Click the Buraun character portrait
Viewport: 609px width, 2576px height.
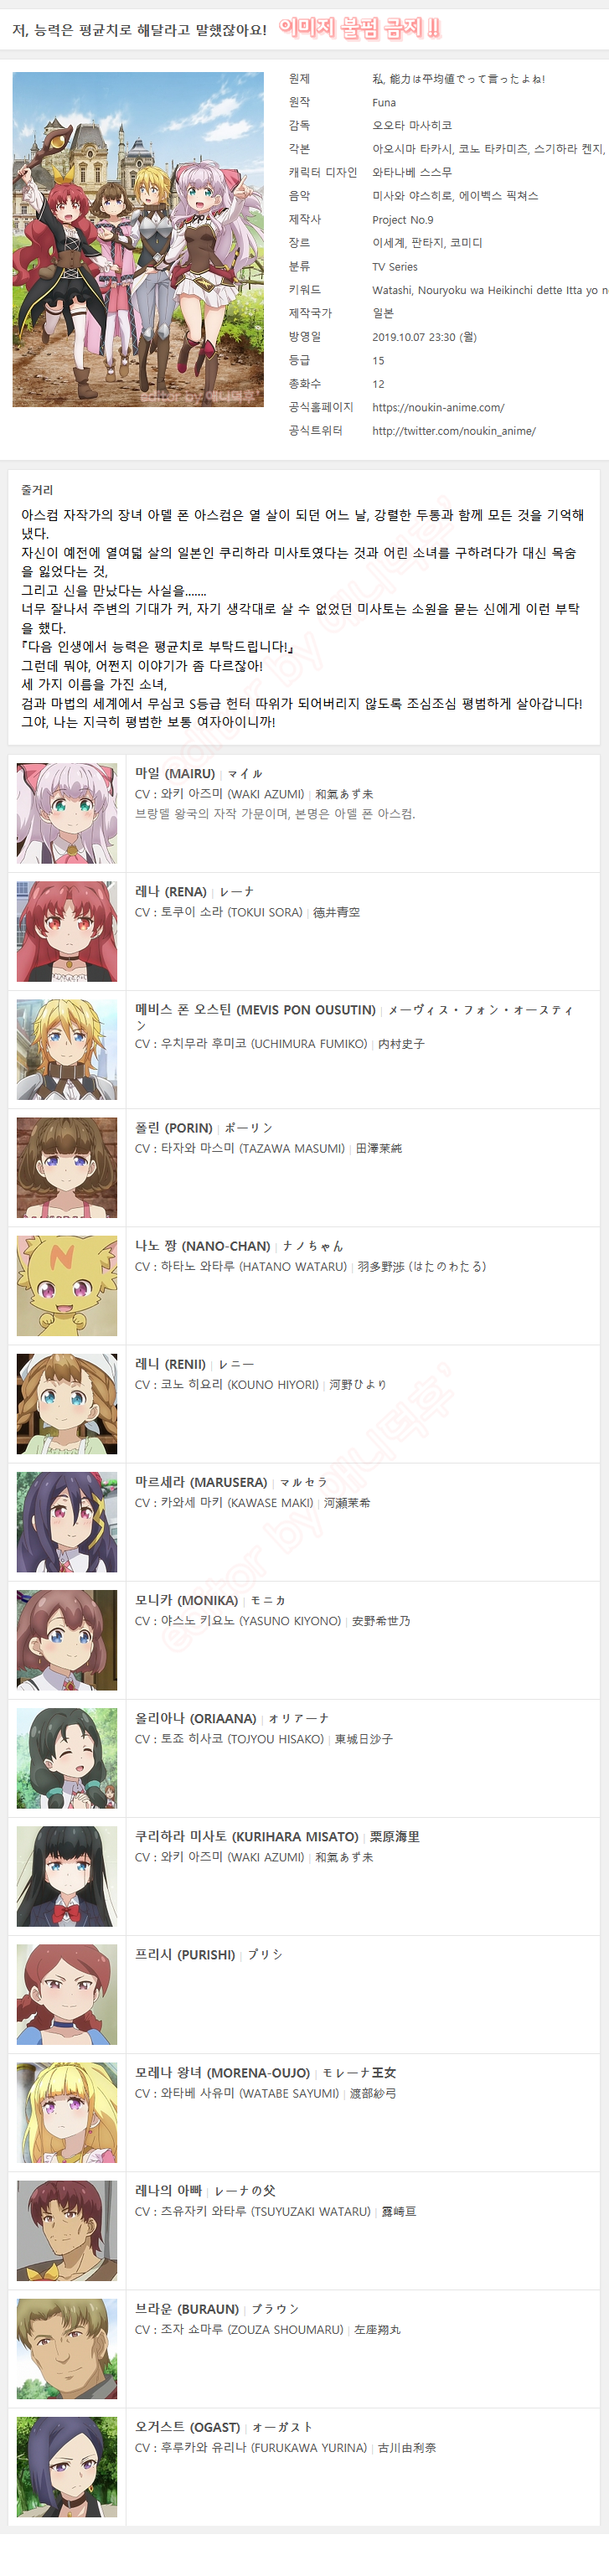pos(67,2349)
